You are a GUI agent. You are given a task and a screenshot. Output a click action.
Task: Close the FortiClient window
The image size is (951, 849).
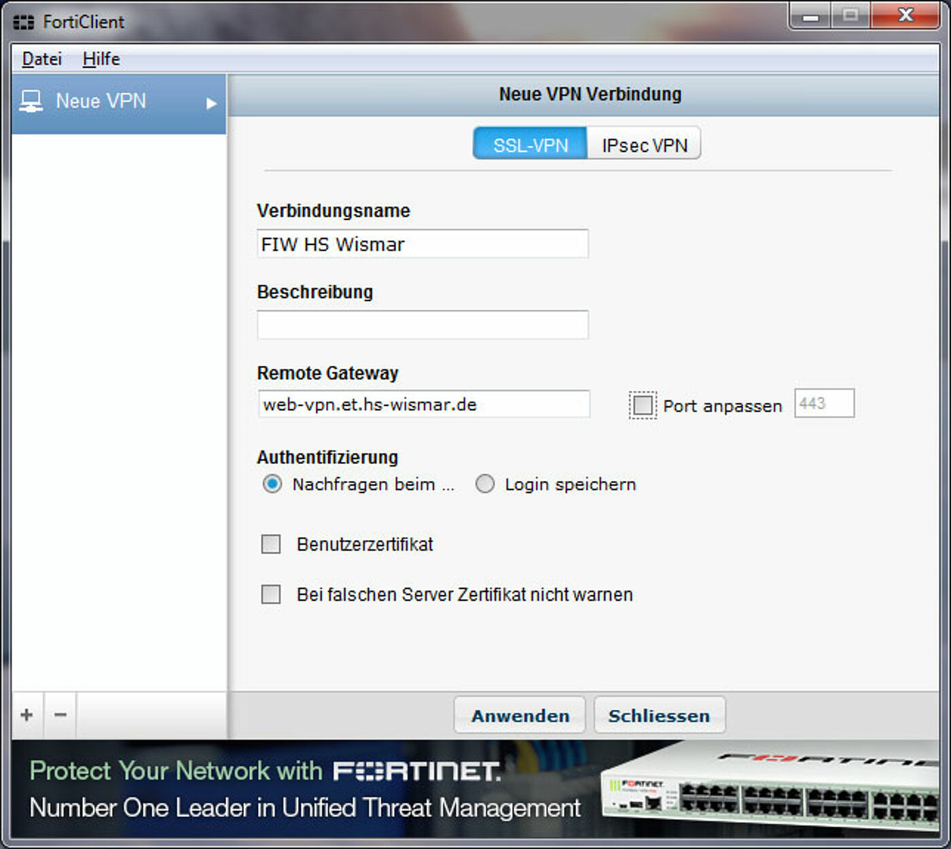click(905, 15)
